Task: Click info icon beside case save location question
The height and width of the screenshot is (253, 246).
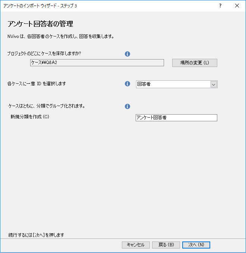Action: click(x=127, y=54)
